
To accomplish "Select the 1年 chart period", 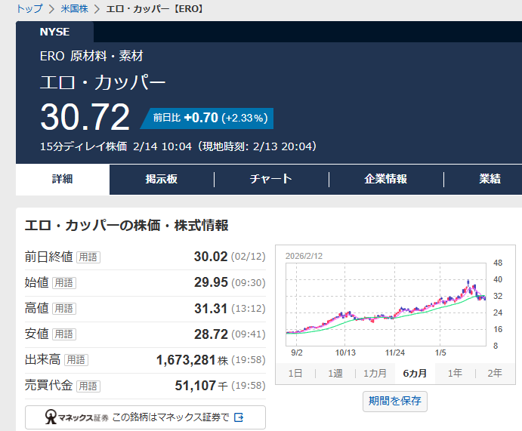I will click(455, 373).
